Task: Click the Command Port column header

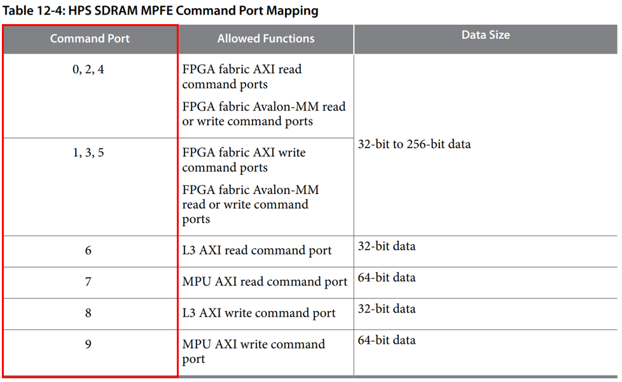Action: click(90, 39)
